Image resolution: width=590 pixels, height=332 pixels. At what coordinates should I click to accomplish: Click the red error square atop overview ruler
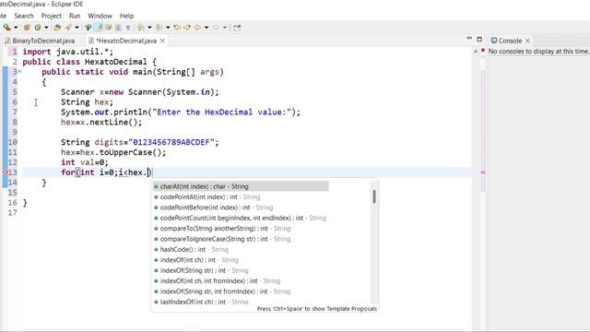(x=483, y=51)
